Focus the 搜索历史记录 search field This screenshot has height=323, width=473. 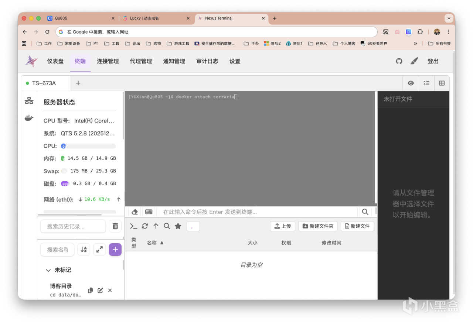73,226
